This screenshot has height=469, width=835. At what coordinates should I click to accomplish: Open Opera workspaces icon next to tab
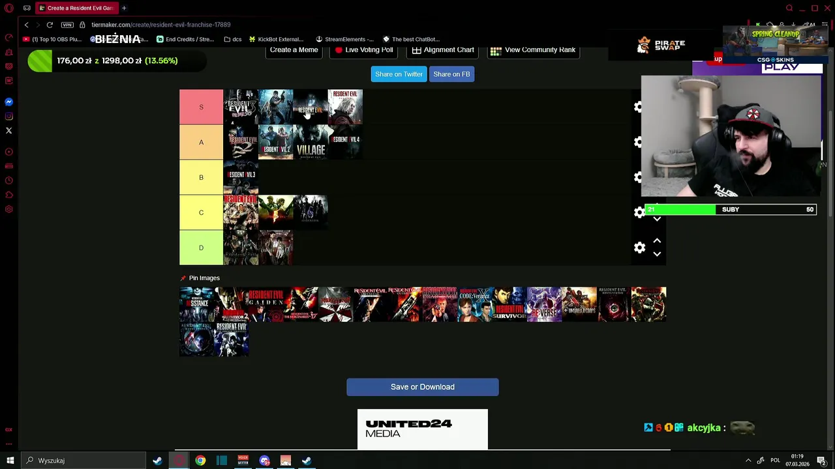[27, 8]
